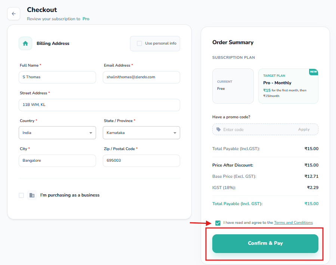Click the Street Address field

[x=99, y=105]
